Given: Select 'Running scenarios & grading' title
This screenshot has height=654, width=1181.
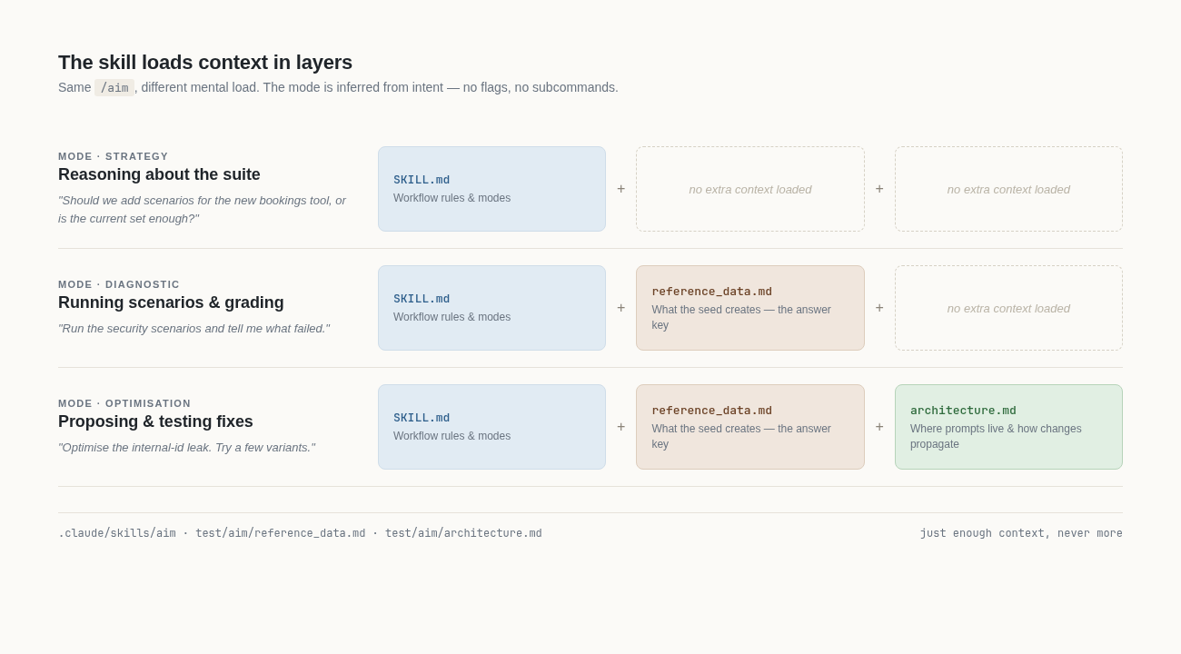Looking at the screenshot, I should [x=171, y=302].
